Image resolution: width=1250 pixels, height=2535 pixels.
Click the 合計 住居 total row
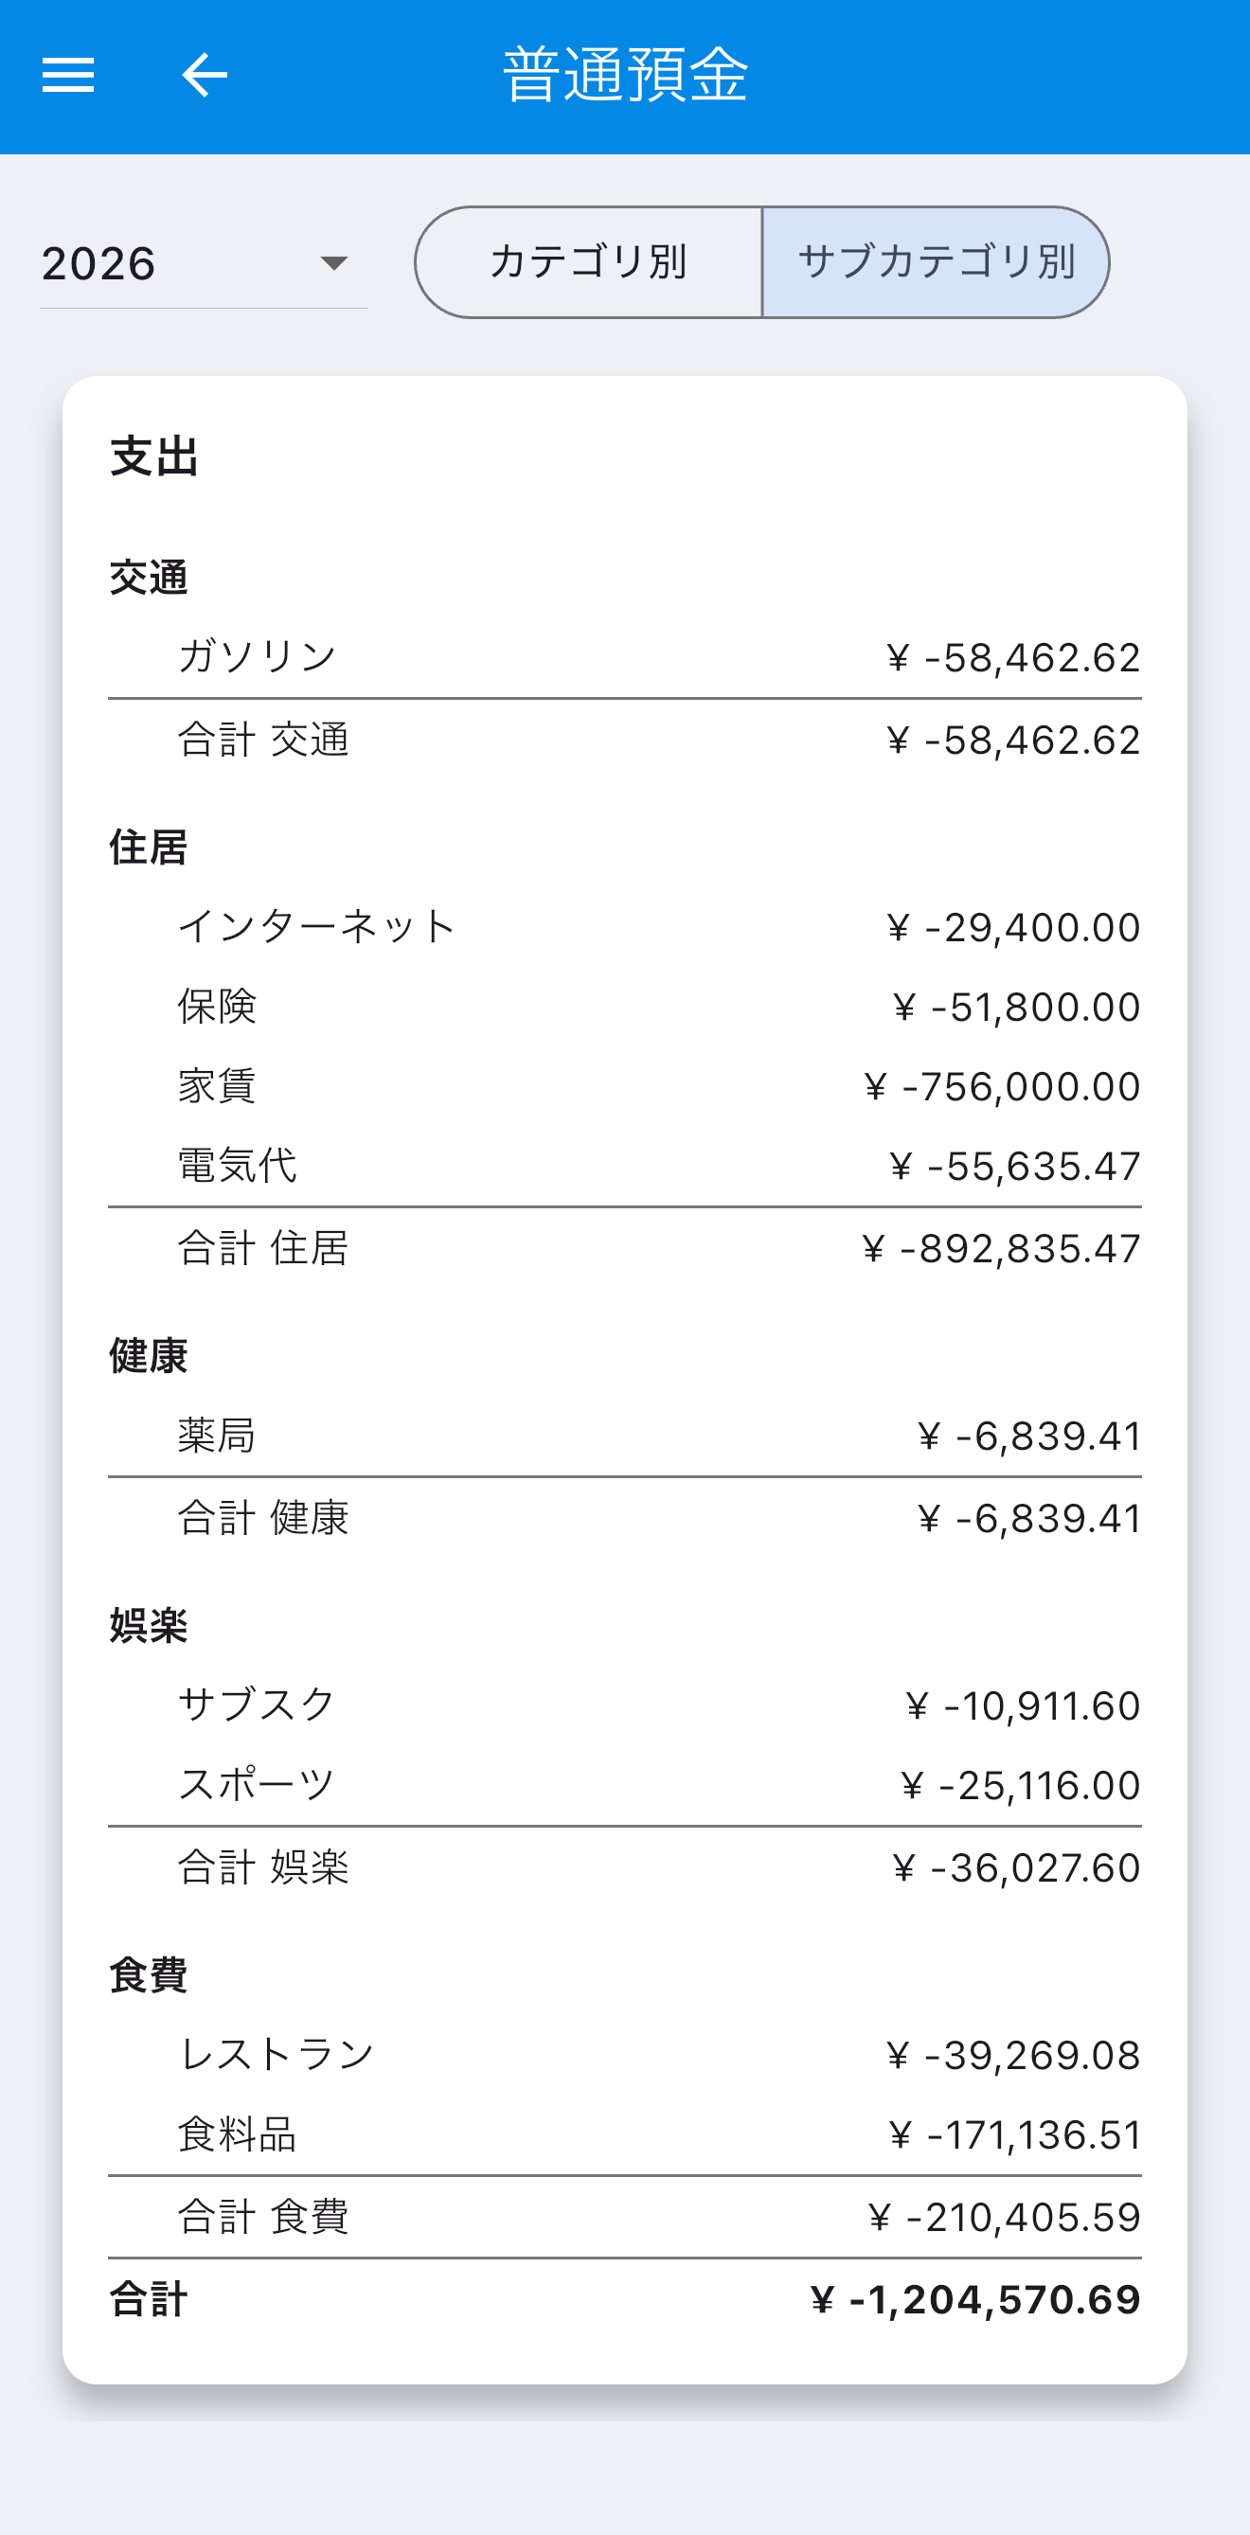click(625, 1249)
